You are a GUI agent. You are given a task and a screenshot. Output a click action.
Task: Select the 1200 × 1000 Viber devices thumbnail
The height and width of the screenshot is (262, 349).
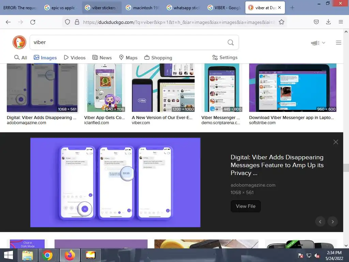pos(163,88)
